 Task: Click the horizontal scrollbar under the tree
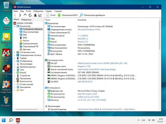26,110
